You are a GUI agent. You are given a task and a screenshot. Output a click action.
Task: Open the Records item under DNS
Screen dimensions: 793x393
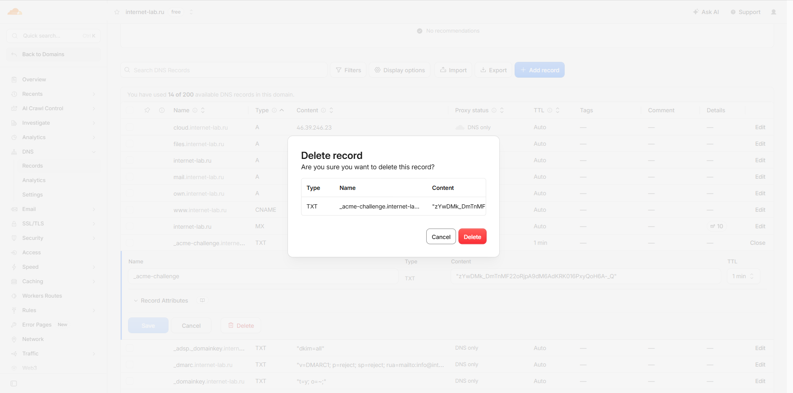[33, 166]
